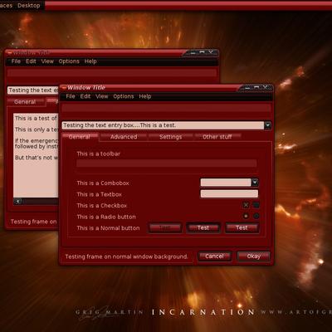This screenshot has height=332, width=332.
Task: Click the disabled greyed-out Test button
Action: pos(165,228)
